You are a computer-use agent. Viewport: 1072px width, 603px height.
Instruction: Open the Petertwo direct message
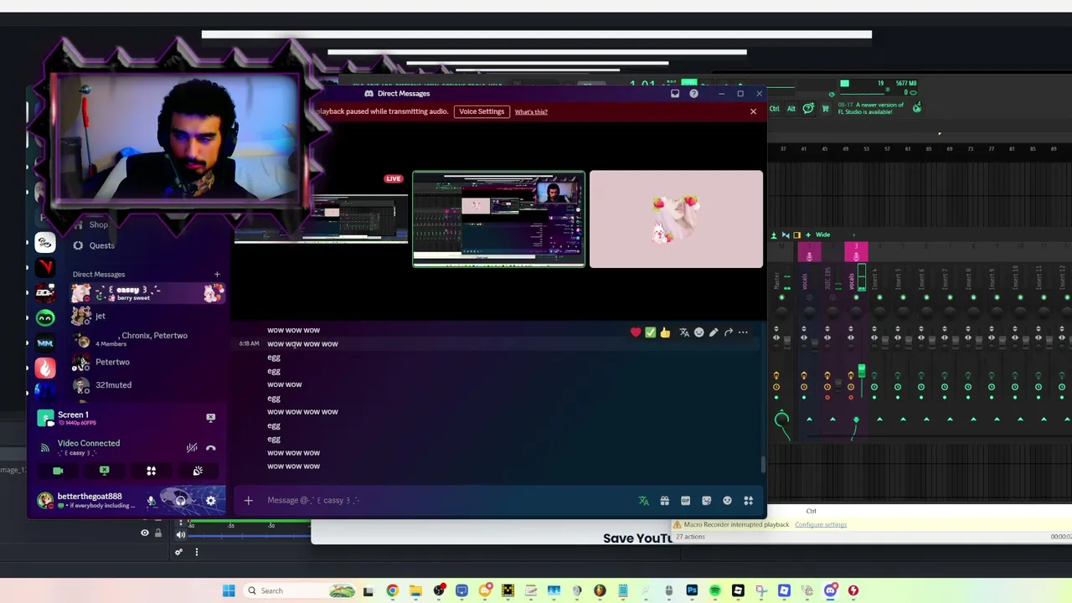(147, 362)
